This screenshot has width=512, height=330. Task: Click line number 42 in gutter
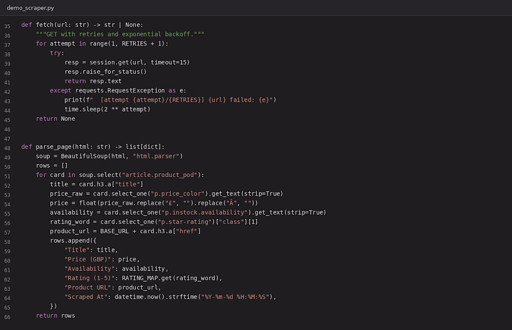pos(7,92)
